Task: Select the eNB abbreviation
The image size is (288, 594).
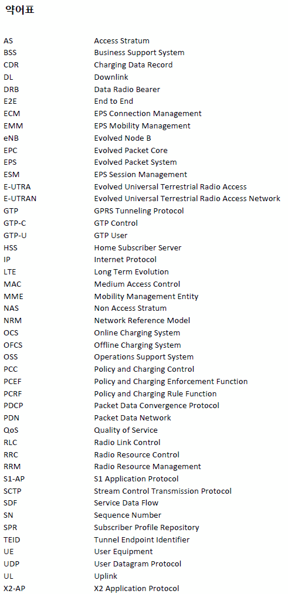Action: click(x=11, y=138)
